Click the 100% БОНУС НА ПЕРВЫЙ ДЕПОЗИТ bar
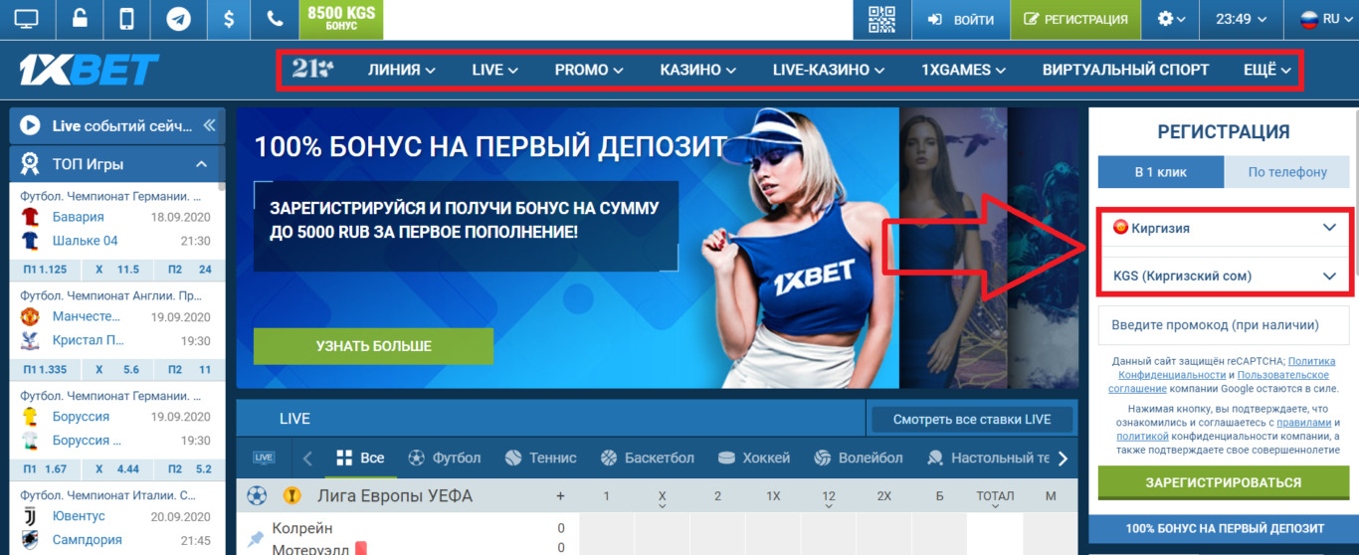1359x555 pixels. (1224, 528)
